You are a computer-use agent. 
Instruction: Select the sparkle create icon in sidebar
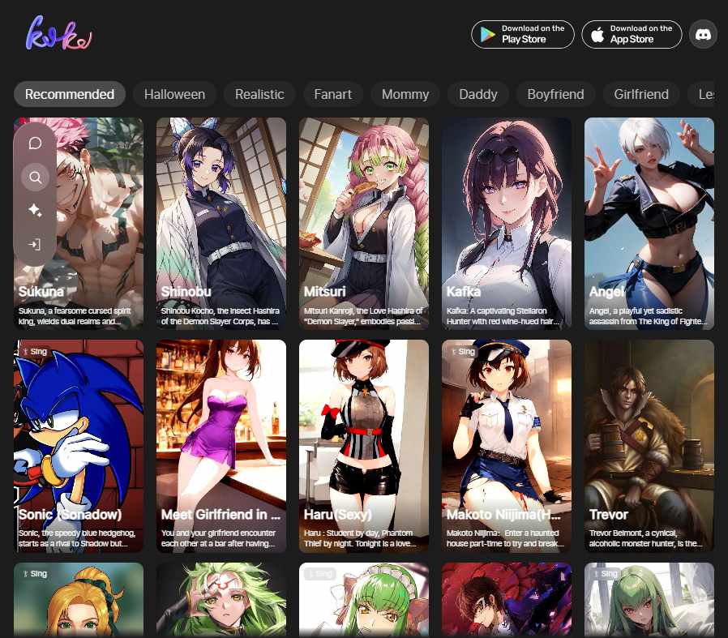point(35,211)
